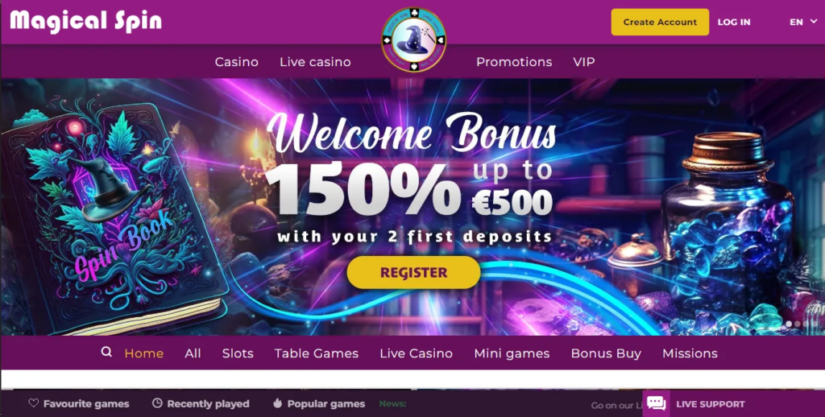Viewport: 825px width, 417px height.
Task: Go to Live casino in top navigation
Action: click(315, 62)
